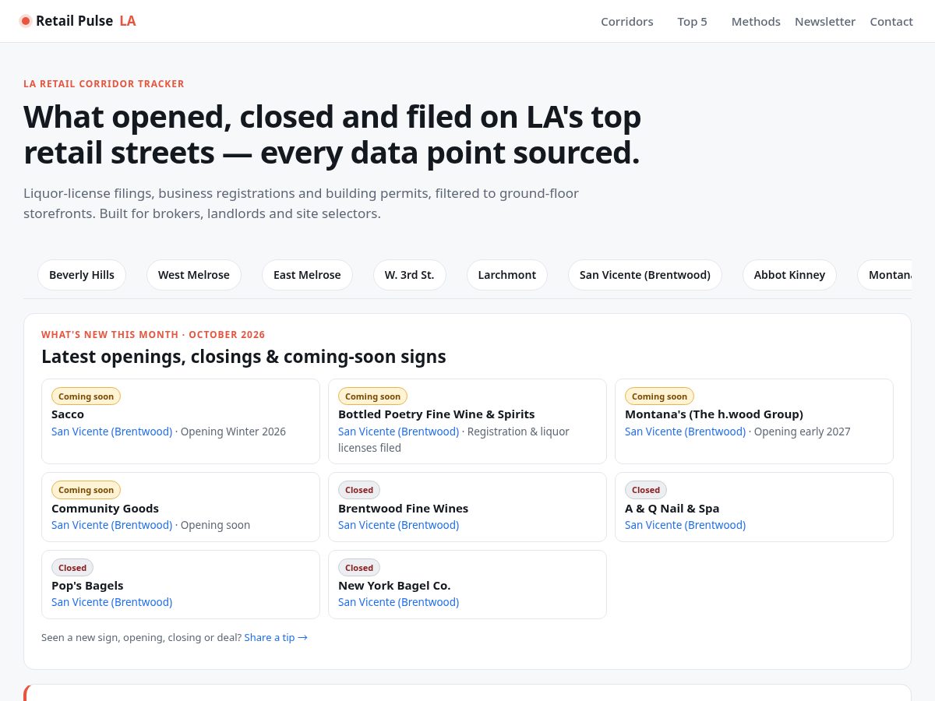Open the Corridors nav item
The width and height of the screenshot is (935, 701).
(627, 21)
